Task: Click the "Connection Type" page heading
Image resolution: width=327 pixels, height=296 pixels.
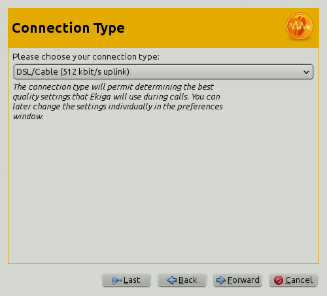Action: pos(68,28)
